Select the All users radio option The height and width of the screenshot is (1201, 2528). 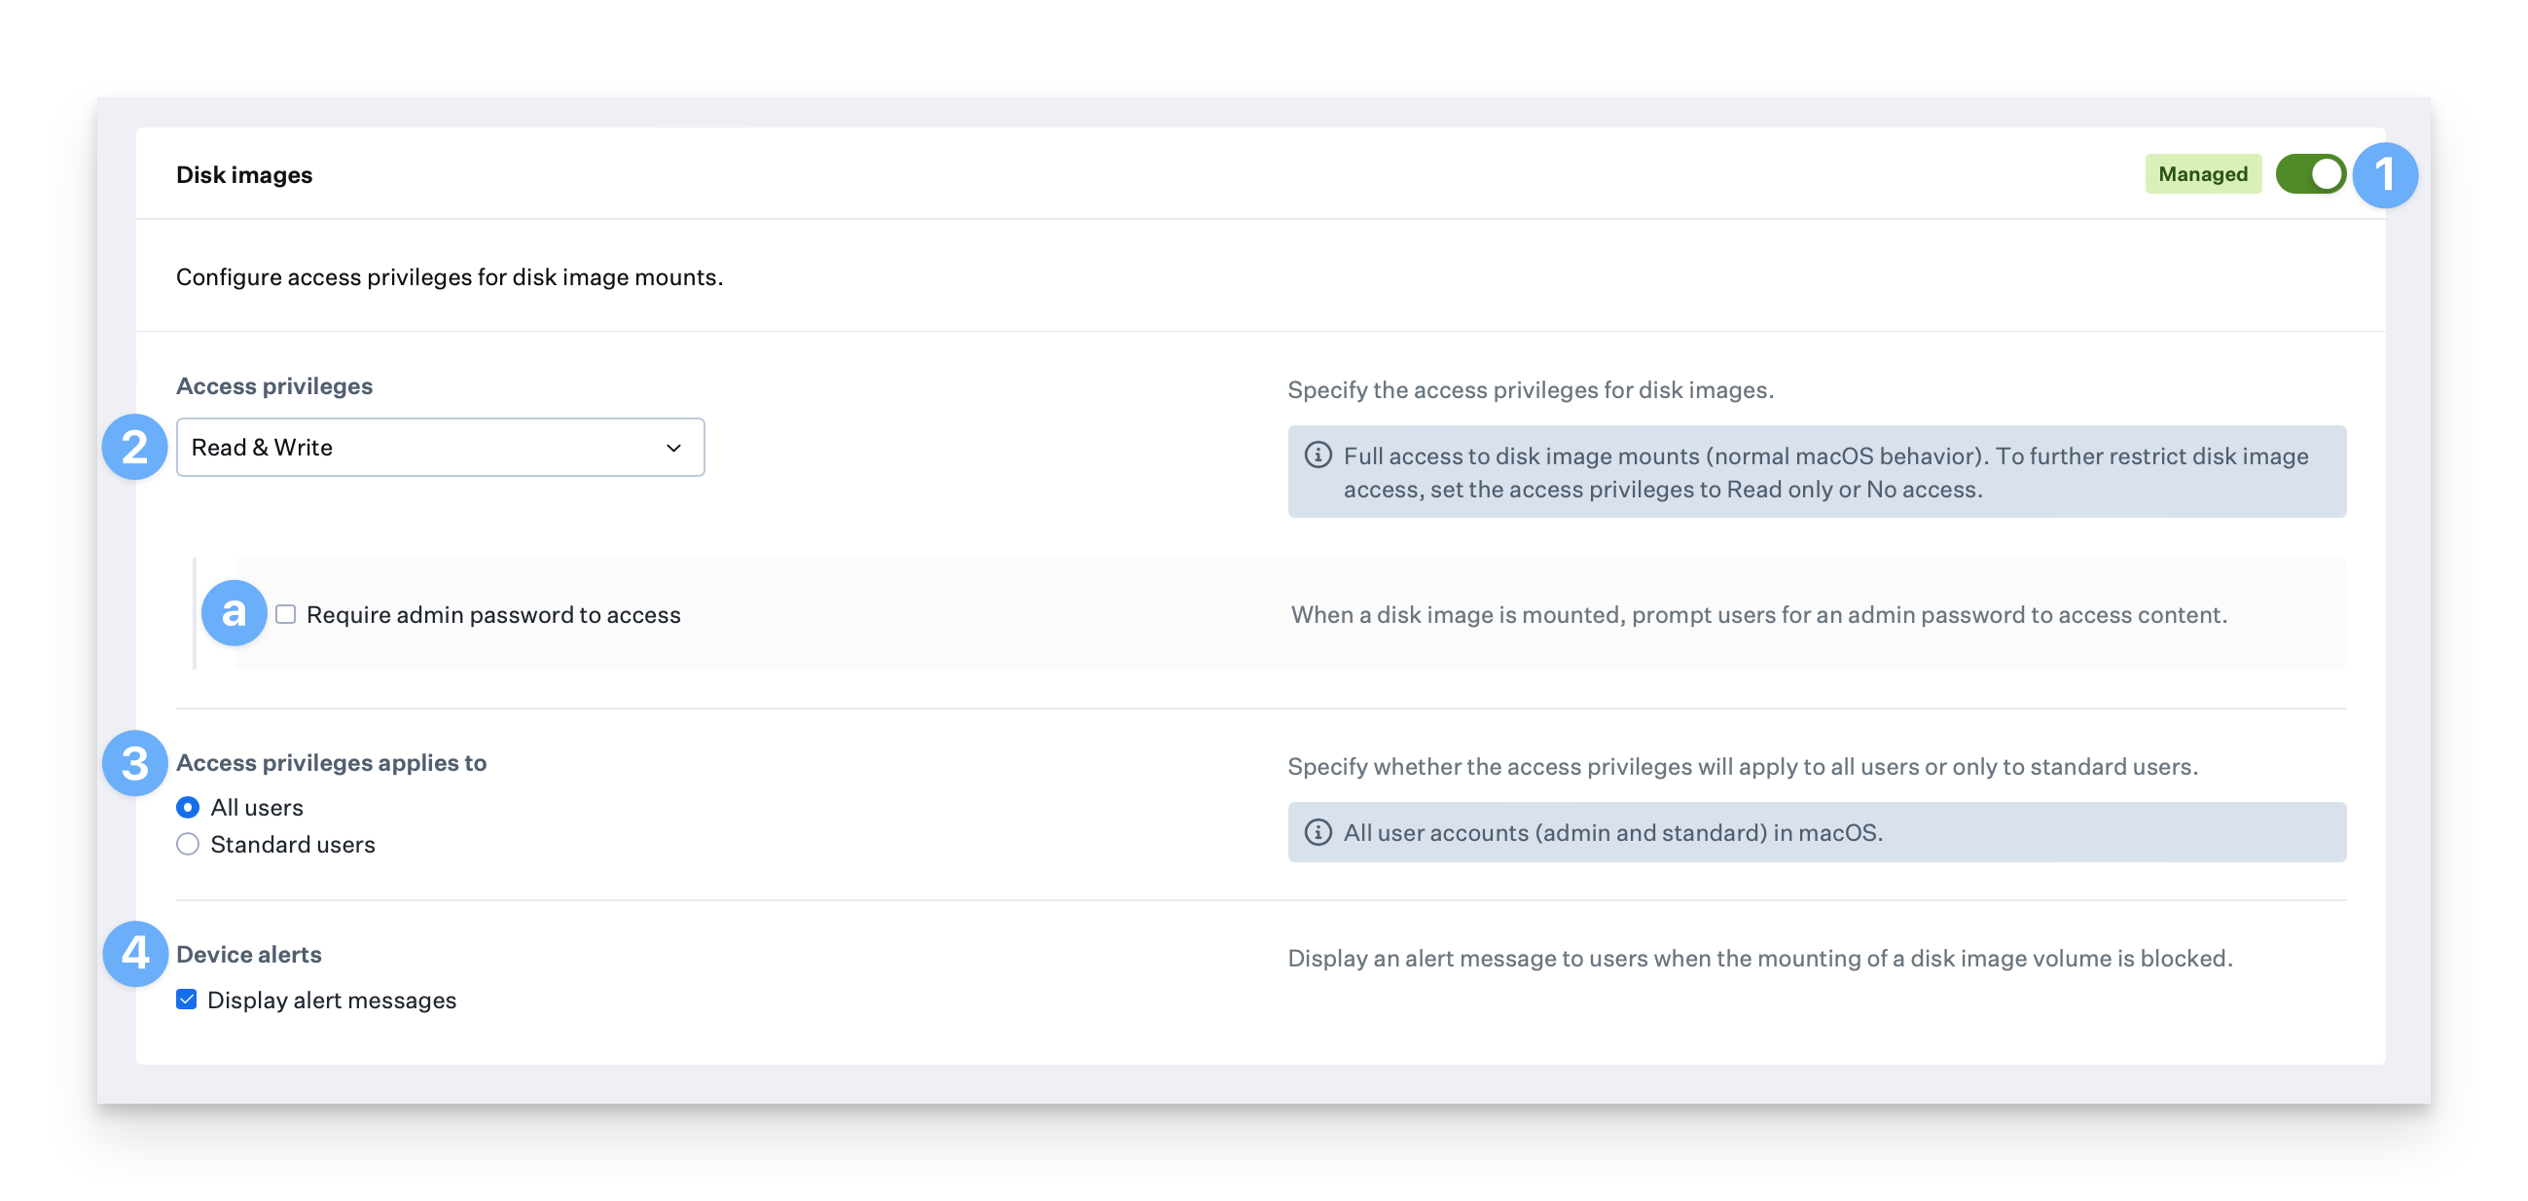(x=188, y=808)
